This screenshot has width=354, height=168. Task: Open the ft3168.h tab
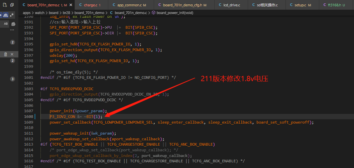pos(336,5)
